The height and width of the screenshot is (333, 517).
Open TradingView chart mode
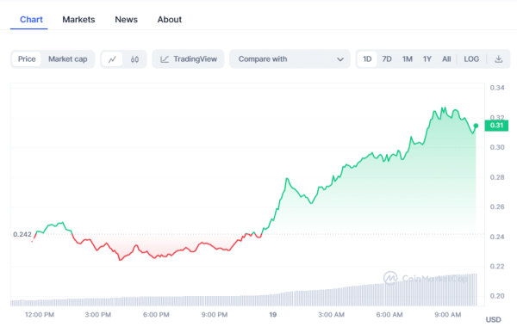coord(188,59)
